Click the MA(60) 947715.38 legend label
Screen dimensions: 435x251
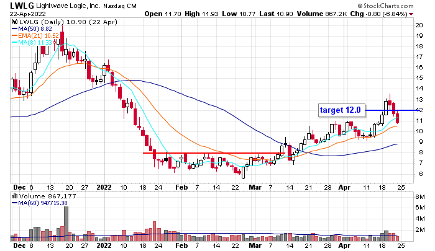[40, 203]
